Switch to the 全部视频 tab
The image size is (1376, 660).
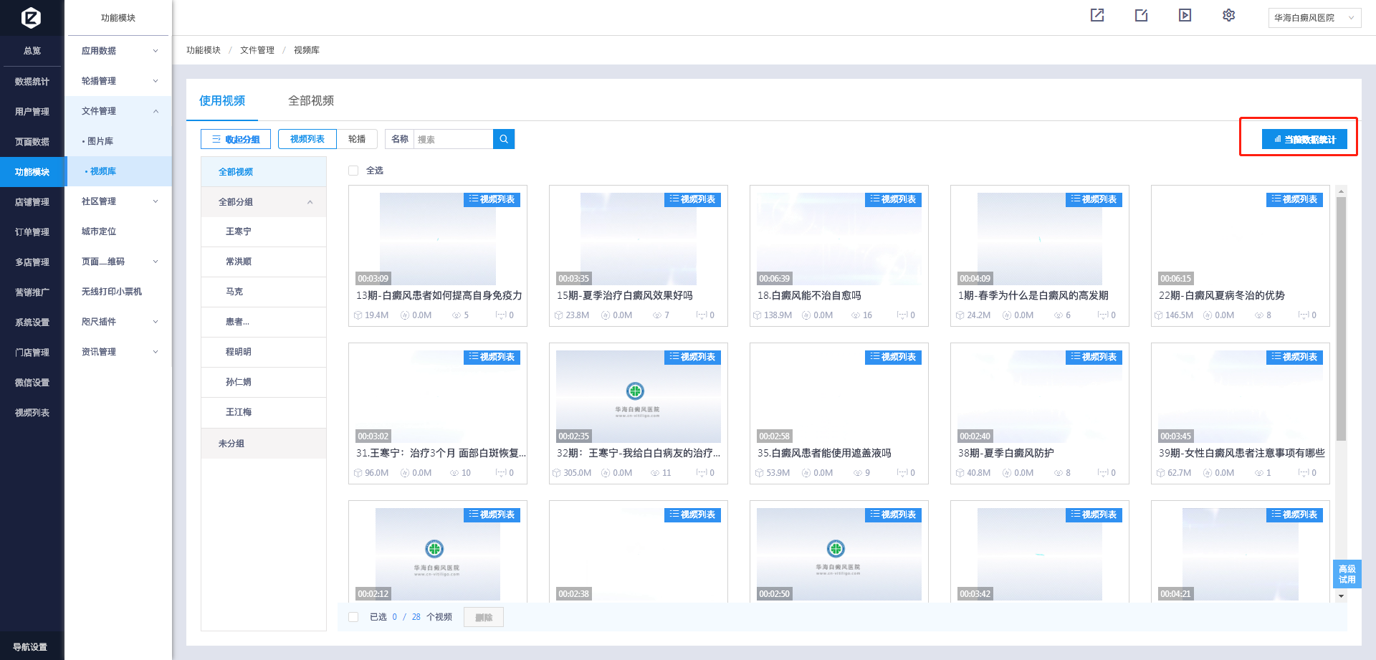click(310, 101)
